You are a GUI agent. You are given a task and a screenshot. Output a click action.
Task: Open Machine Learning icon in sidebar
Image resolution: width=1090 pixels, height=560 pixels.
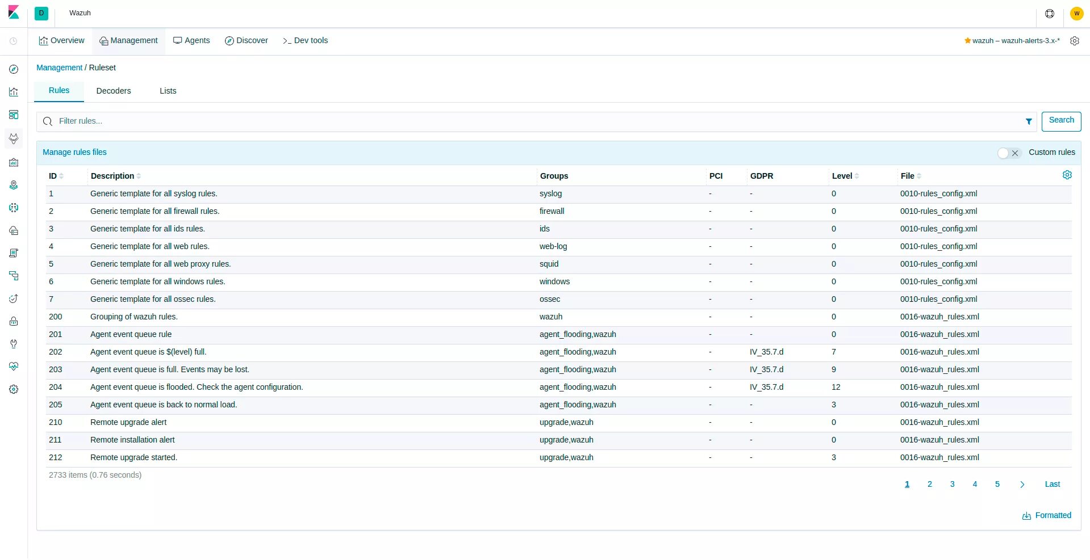[x=14, y=208]
